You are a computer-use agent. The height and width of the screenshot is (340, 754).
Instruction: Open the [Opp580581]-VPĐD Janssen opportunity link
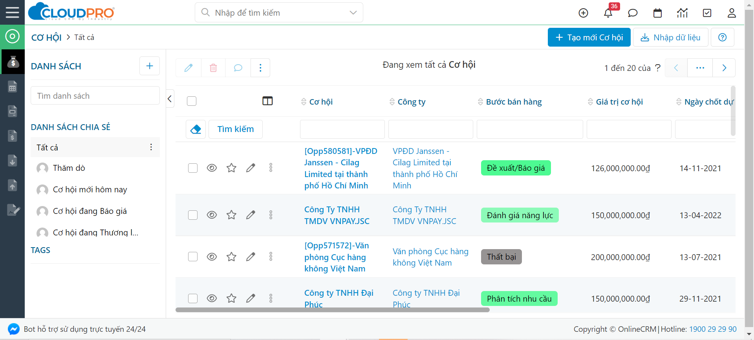tap(340, 168)
